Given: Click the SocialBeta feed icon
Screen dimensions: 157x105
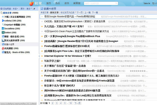Looking at the screenshot, I should (x=3, y=29).
